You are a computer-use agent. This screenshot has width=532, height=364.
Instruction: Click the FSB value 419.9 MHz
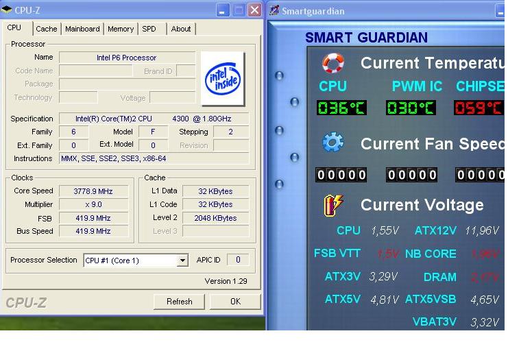pyautogui.click(x=94, y=218)
